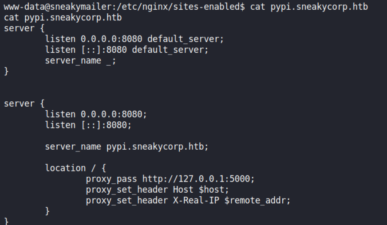387x225 pixels.
Task: Click the echoed 'cat pypi.sneakycorp.htb' second line
Action: pos(63,18)
